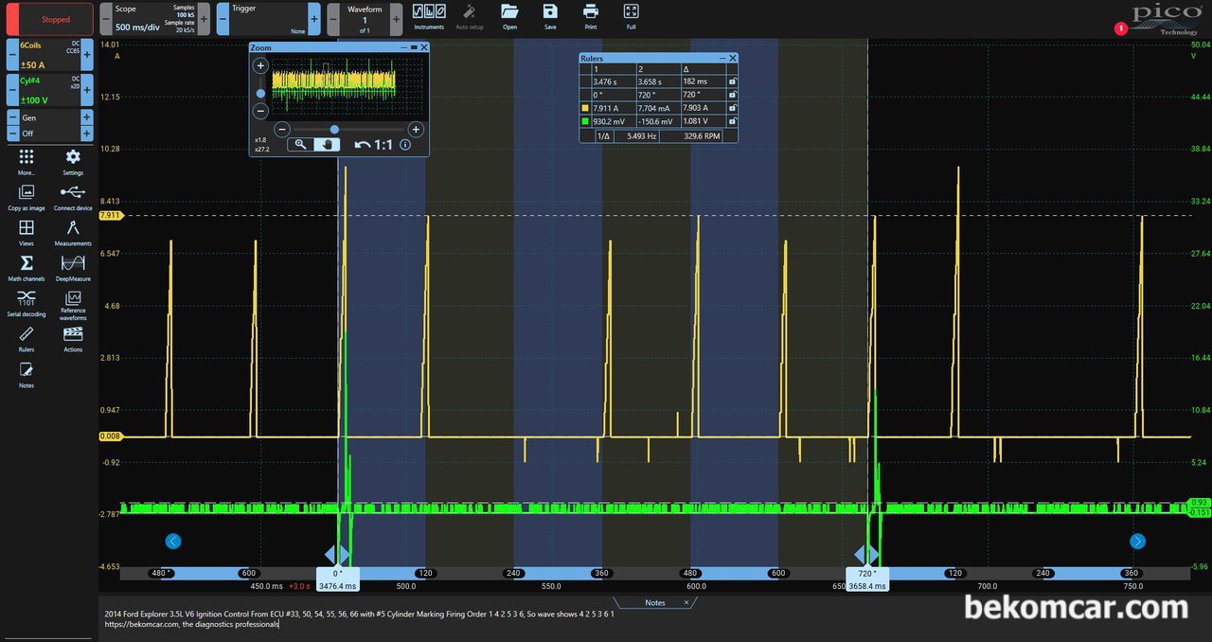Click the Stopped capture button
The image size is (1212, 642).
[x=50, y=19]
